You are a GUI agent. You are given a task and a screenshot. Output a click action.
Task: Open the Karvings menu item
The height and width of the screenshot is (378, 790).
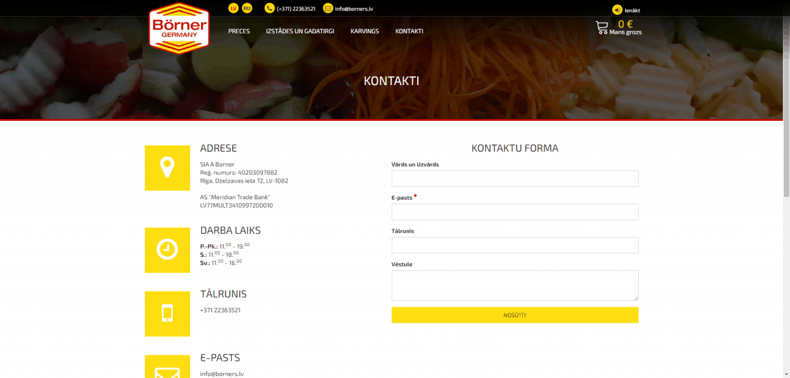(x=365, y=31)
